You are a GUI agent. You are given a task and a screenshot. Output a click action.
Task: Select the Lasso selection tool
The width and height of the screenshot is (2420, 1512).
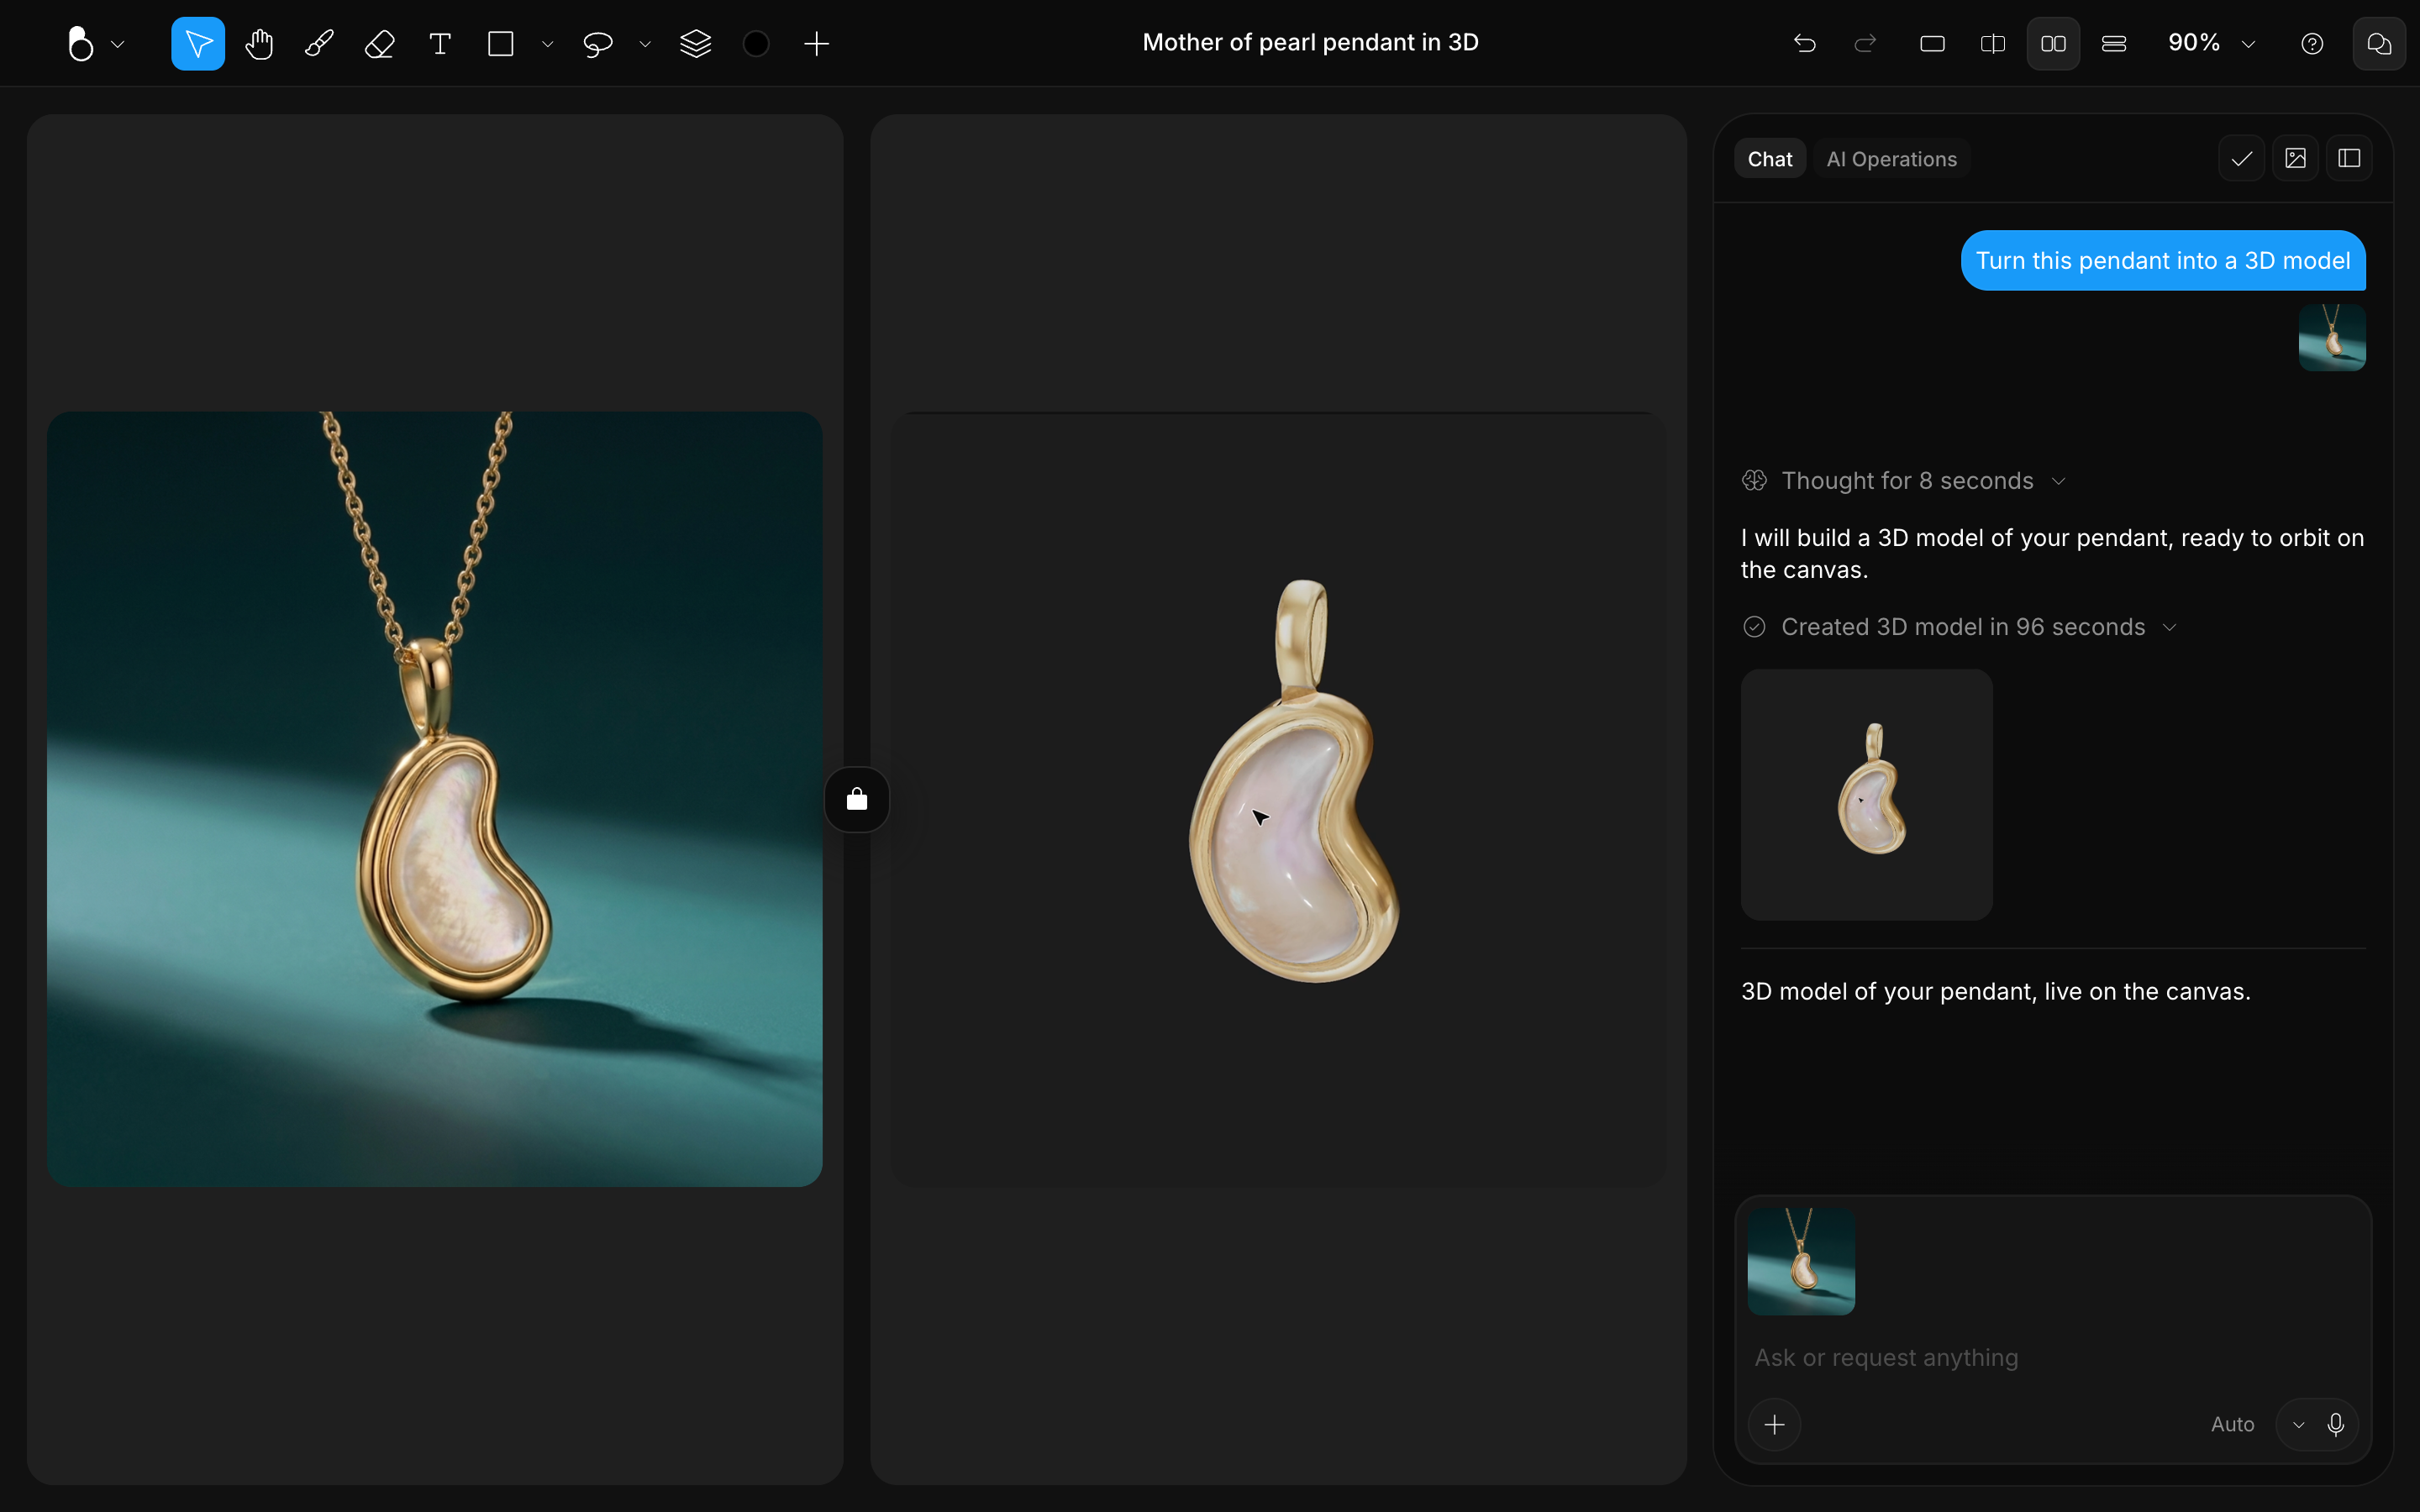click(x=597, y=44)
